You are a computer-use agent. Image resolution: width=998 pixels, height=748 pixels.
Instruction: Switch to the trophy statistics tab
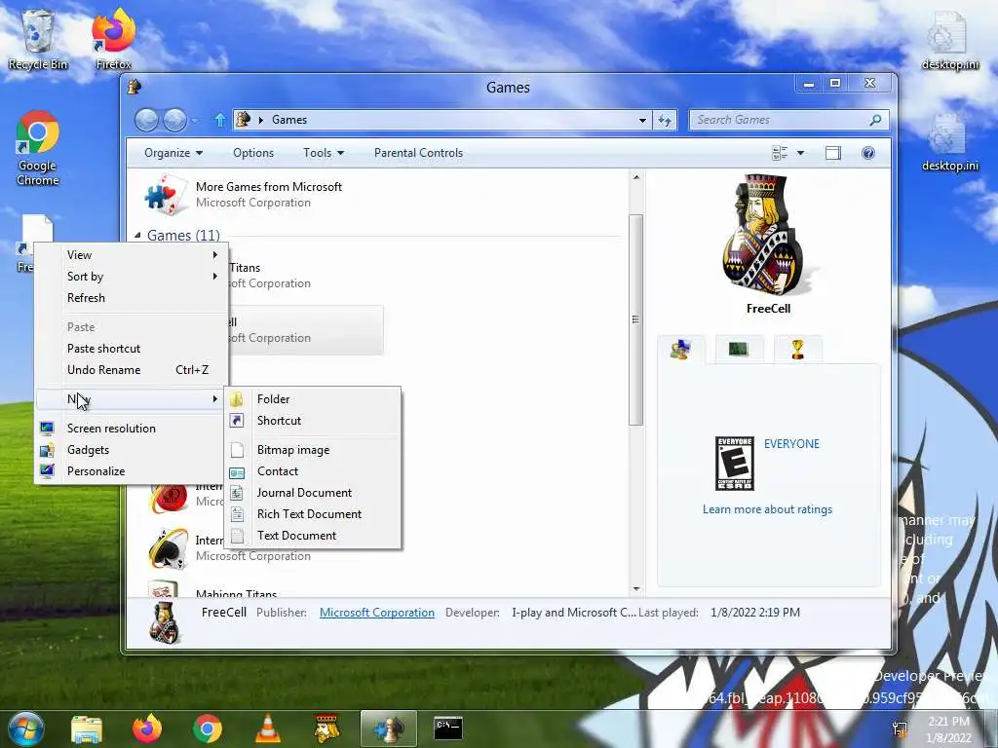coord(797,350)
